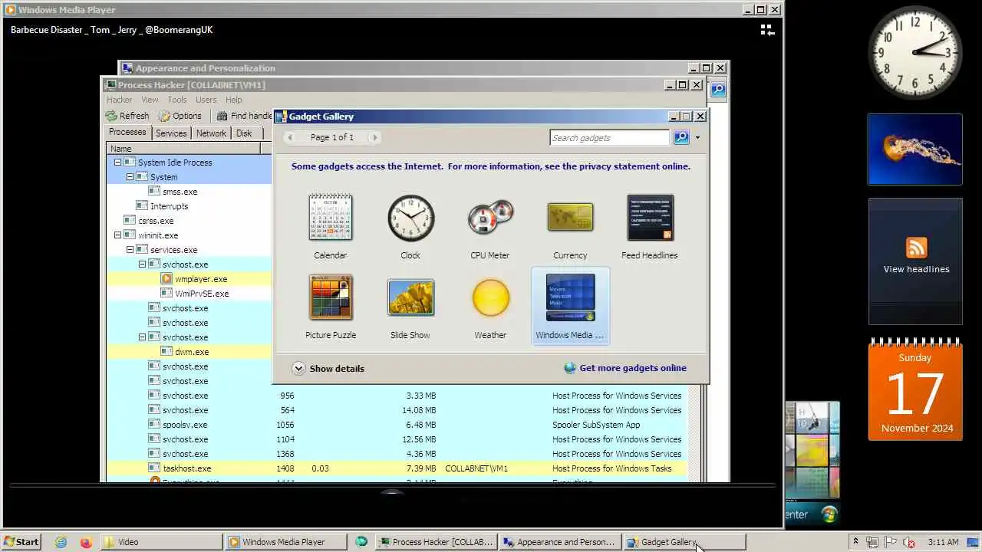The height and width of the screenshot is (552, 982).
Task: Click the muted volume tray icon
Action: coord(909,542)
